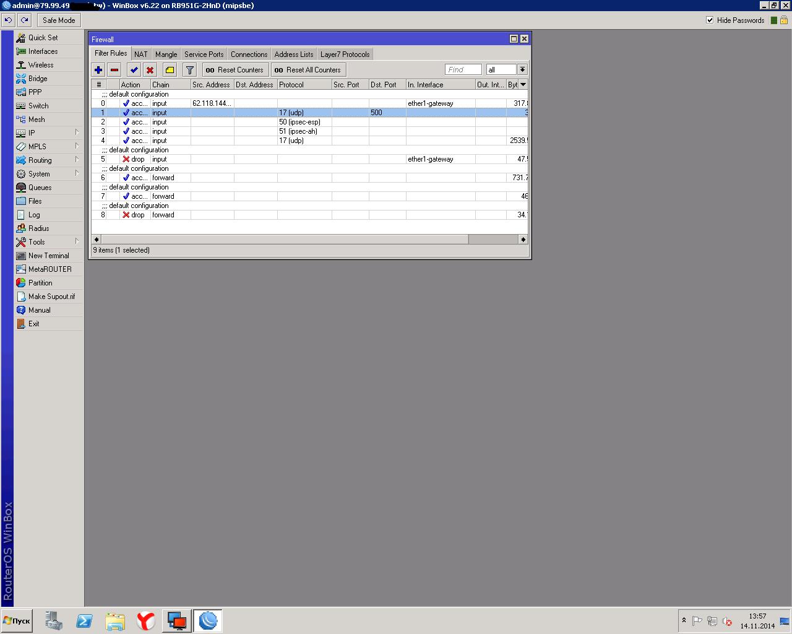Open file explorer folder in taskbar
This screenshot has width=792, height=634.
[115, 620]
